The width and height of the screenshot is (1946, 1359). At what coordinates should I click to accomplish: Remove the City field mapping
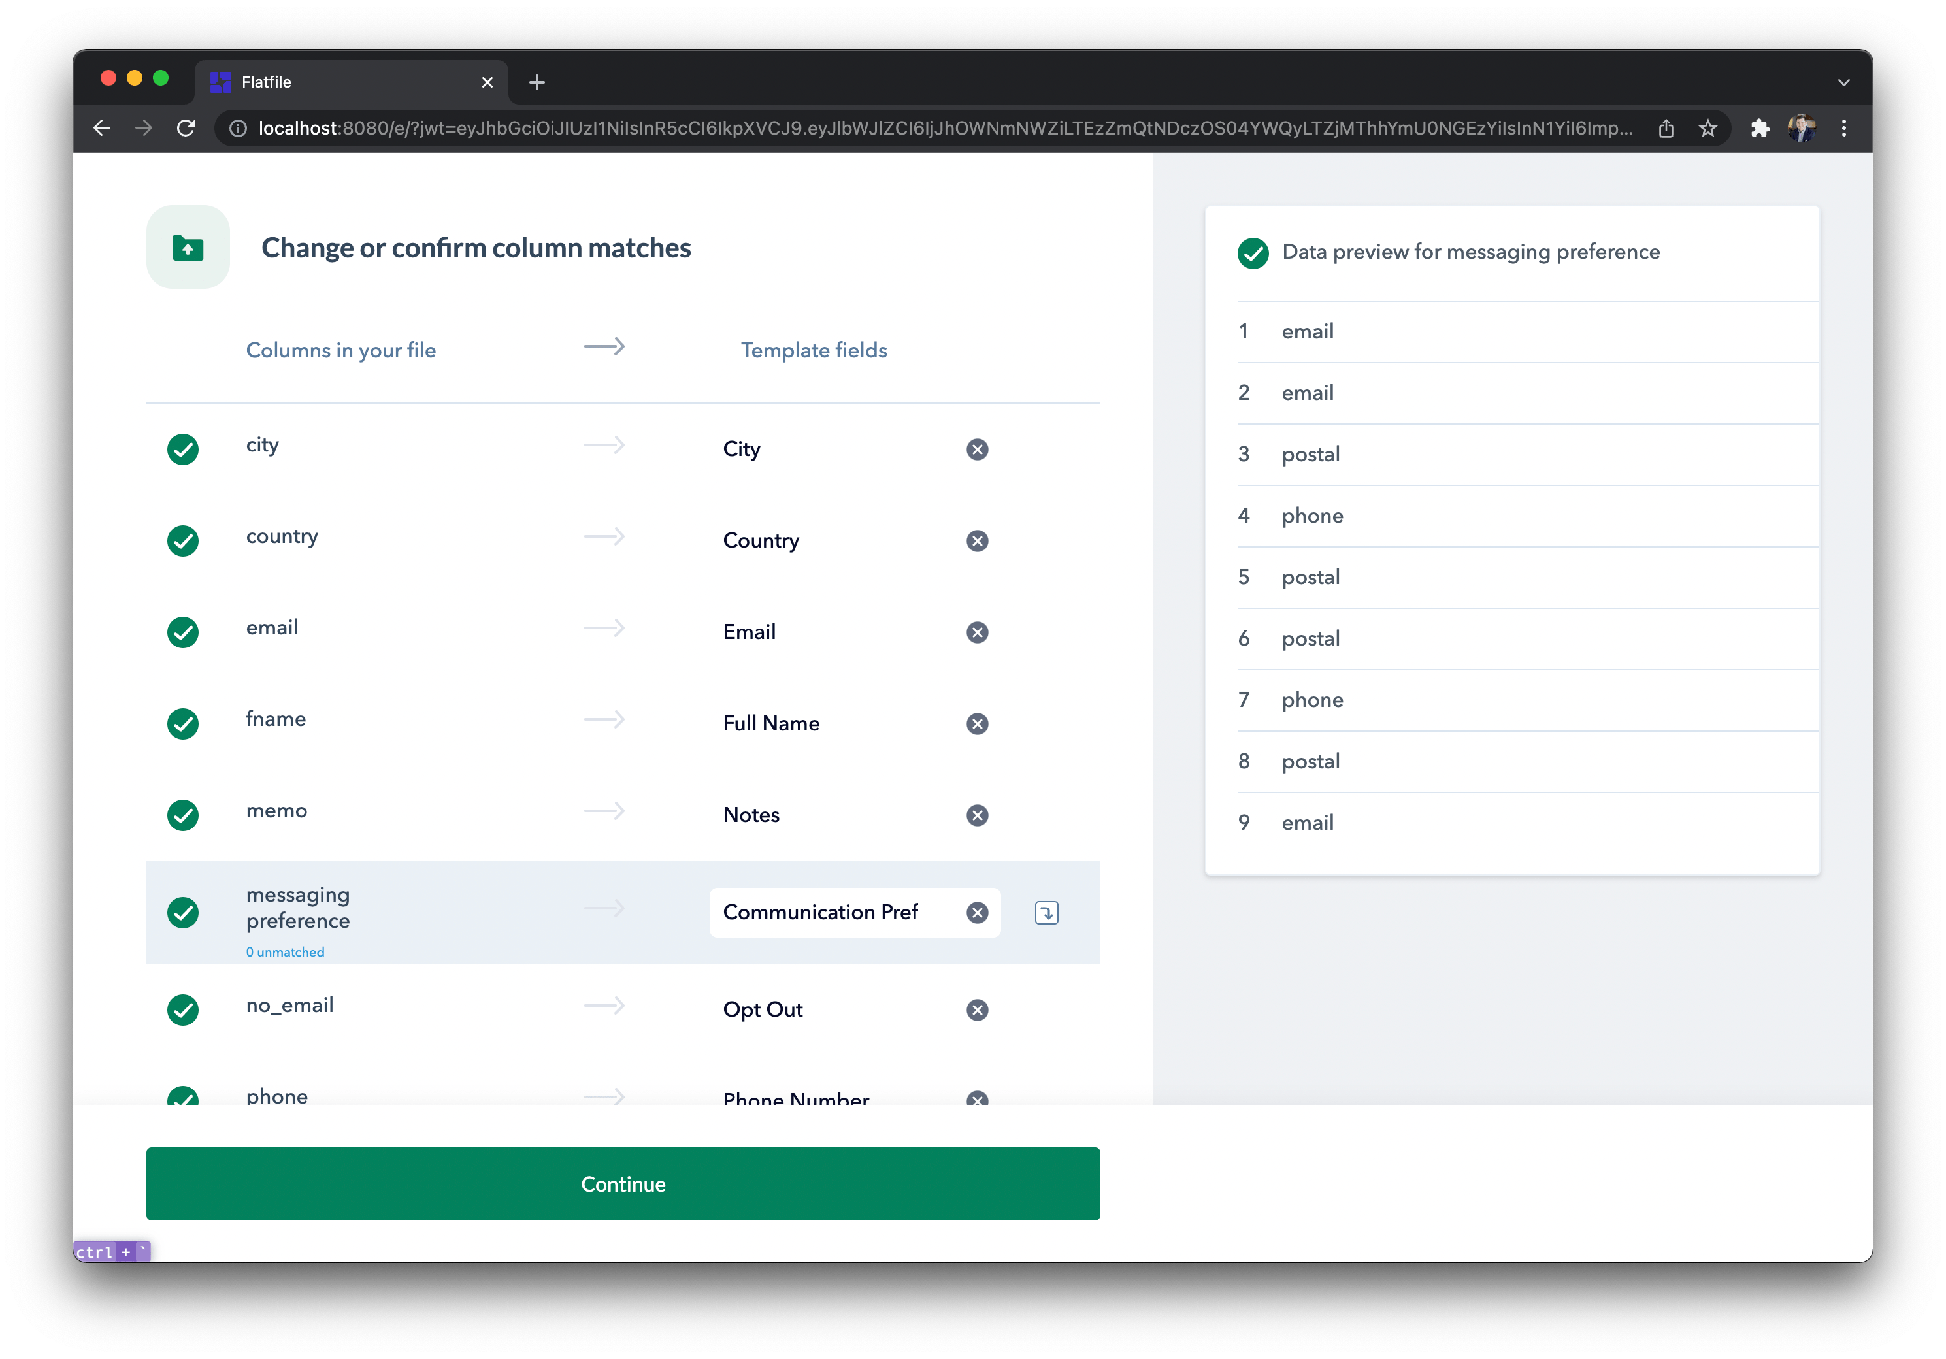[977, 449]
